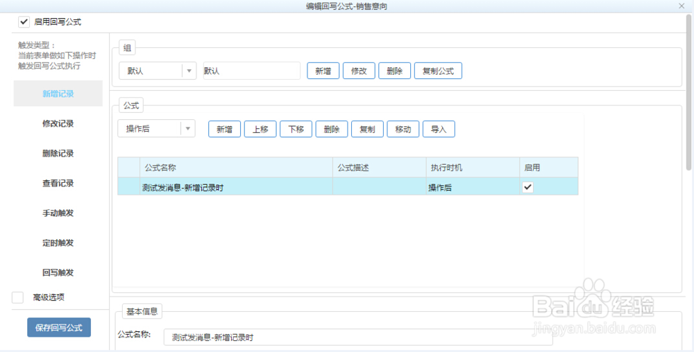This screenshot has width=694, height=352.
Task: Select the 手动触发 trigger tab
Action: [x=58, y=213]
